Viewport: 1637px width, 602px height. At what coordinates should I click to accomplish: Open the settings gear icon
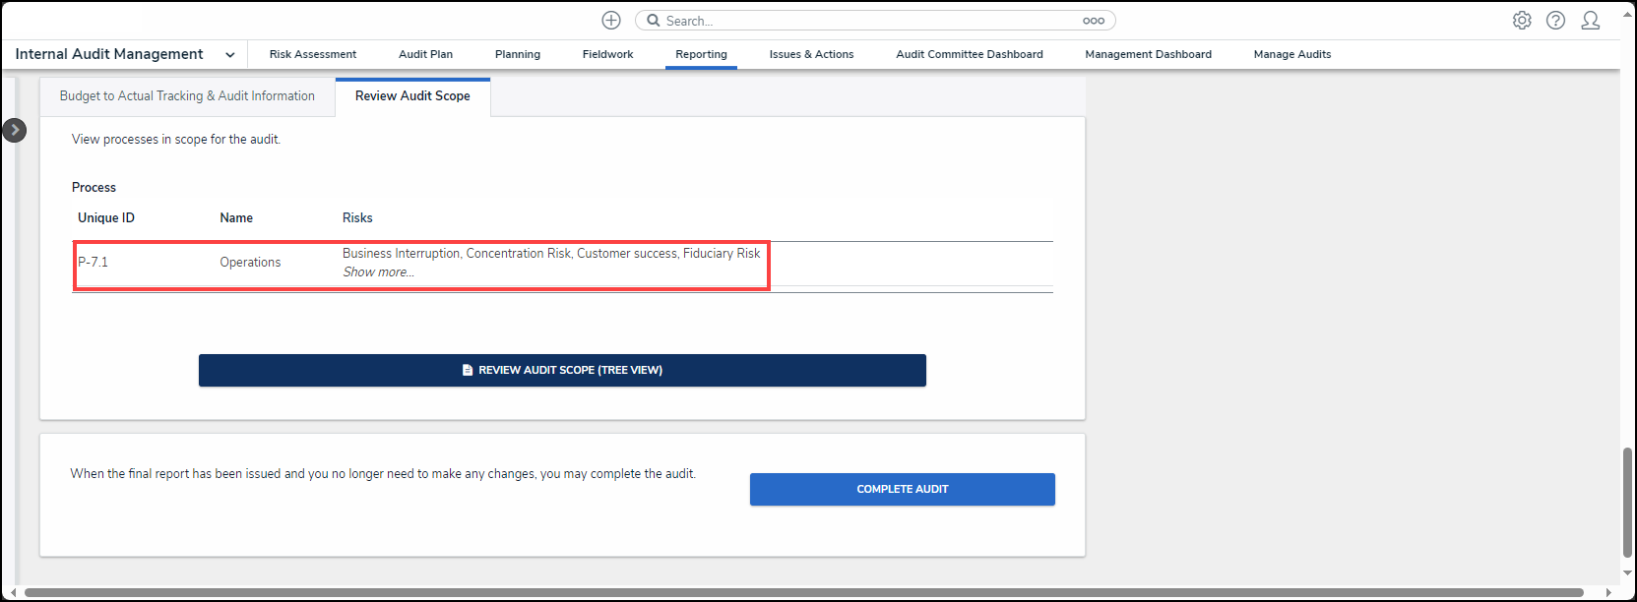tap(1522, 21)
